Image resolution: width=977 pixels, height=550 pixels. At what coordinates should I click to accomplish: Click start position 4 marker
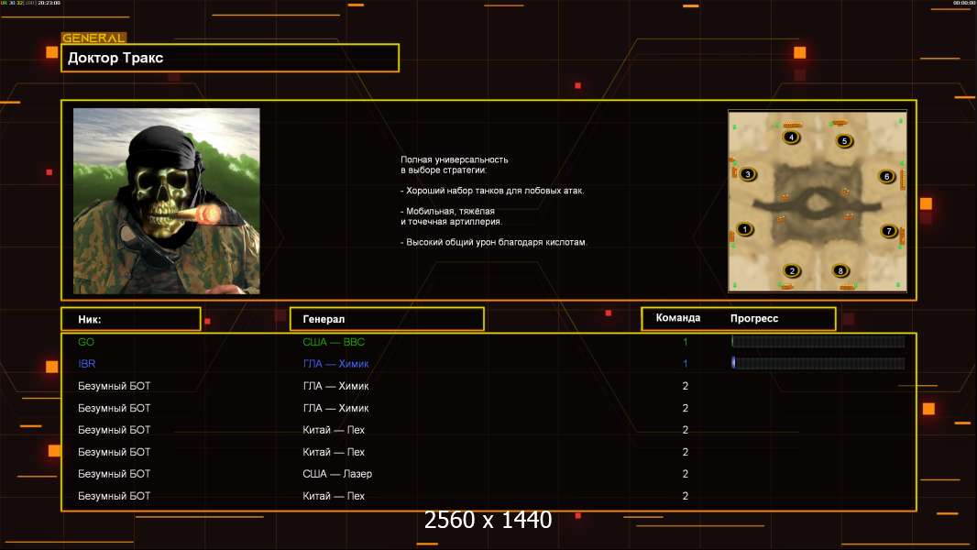792,137
